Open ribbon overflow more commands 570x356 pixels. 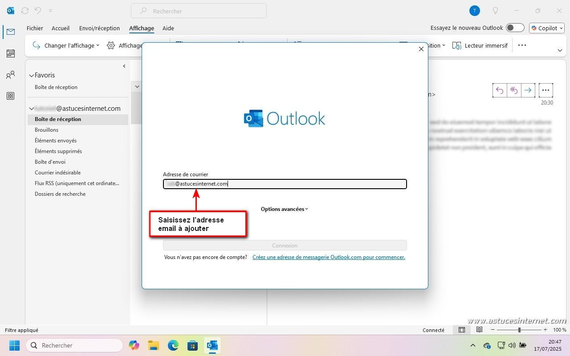tap(522, 45)
